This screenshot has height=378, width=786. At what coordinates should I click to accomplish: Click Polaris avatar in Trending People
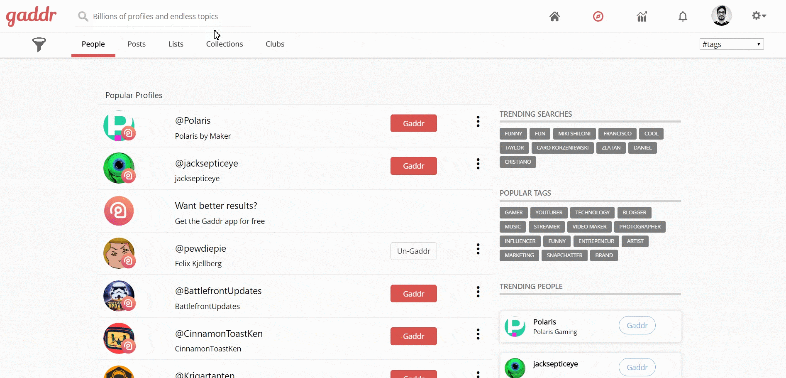515,326
